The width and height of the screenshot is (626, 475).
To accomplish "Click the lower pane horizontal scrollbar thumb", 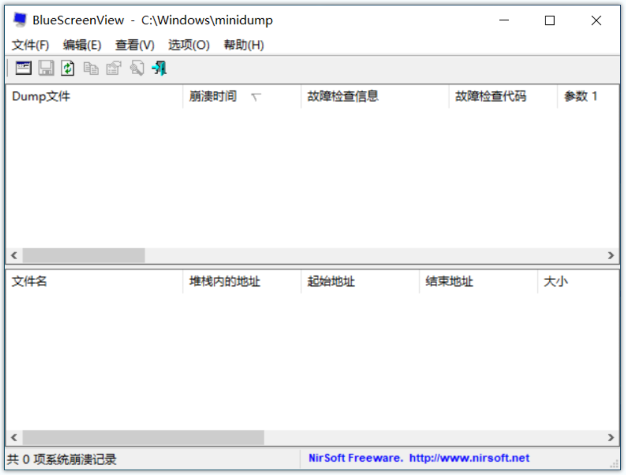I will (x=143, y=438).
